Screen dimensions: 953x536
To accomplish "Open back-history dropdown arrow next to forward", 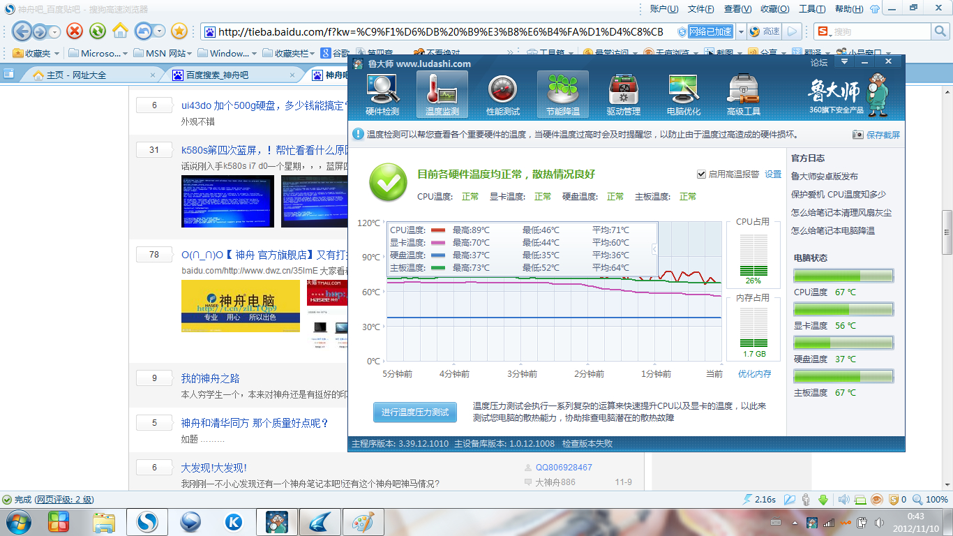I will point(56,31).
